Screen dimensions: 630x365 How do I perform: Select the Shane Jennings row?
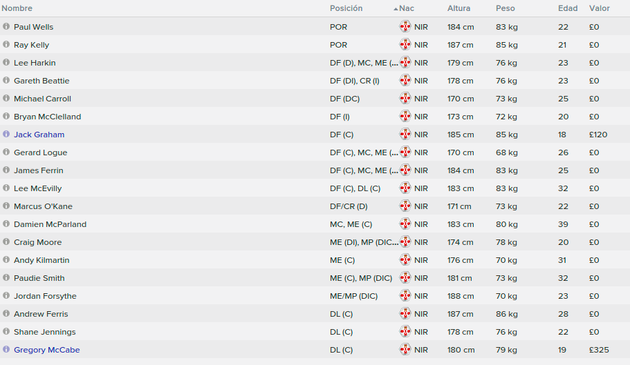[315, 332]
